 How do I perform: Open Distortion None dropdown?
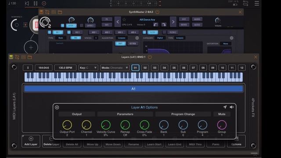pos(226,43)
